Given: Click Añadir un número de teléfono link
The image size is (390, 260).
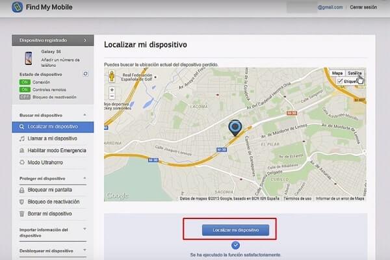Looking at the screenshot, I should (60, 62).
